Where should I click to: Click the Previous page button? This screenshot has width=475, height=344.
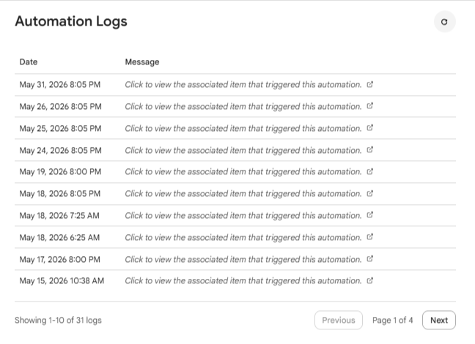339,320
